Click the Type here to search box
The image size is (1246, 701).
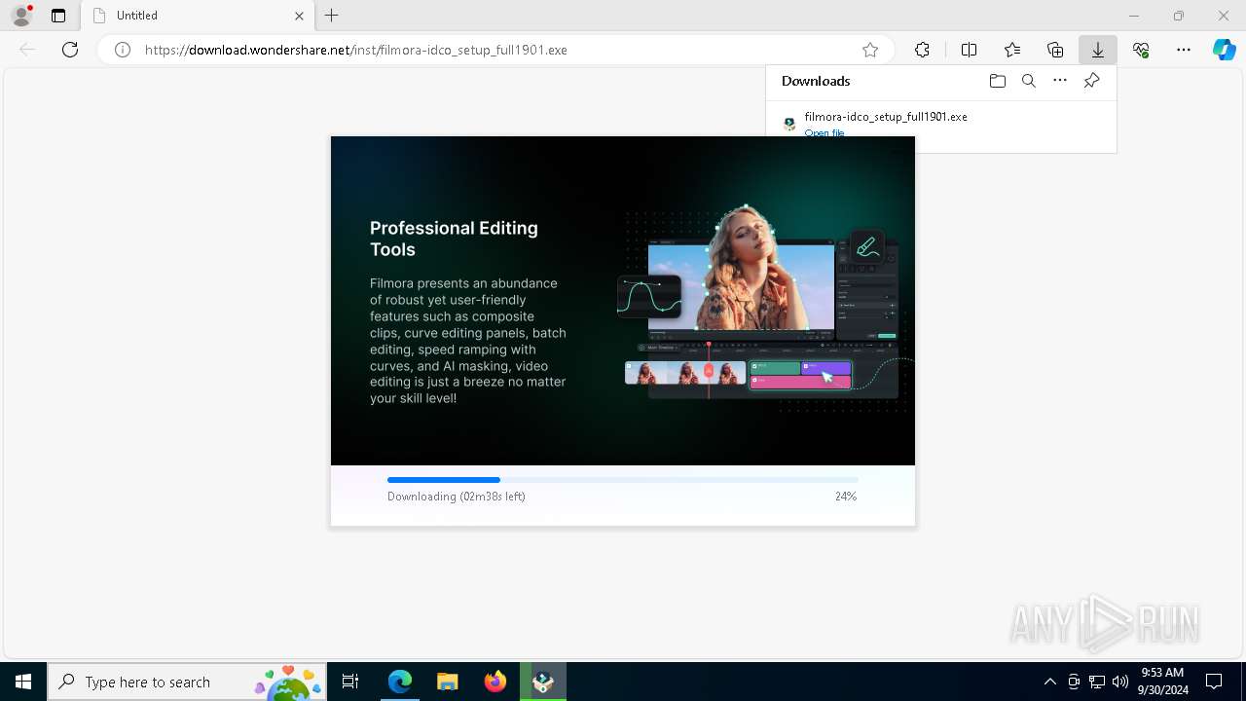187,682
